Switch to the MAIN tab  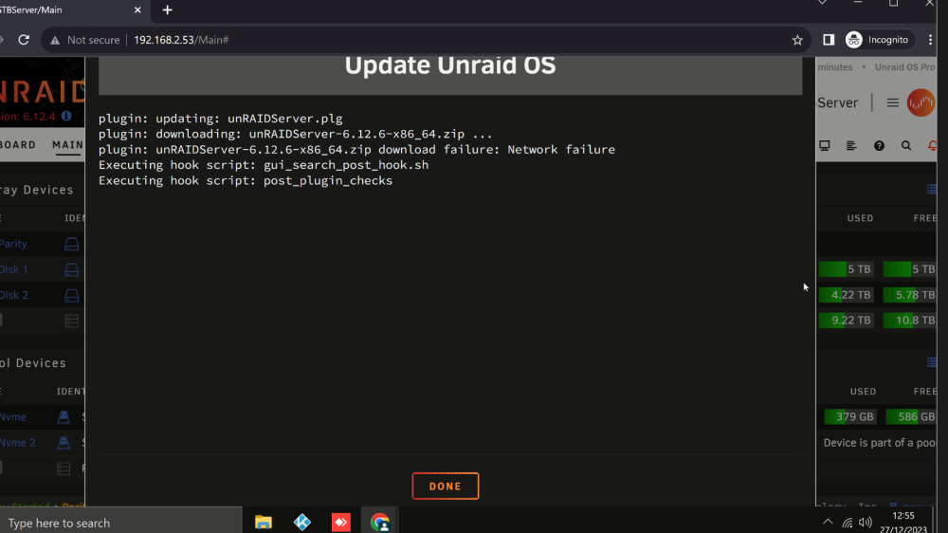(67, 145)
